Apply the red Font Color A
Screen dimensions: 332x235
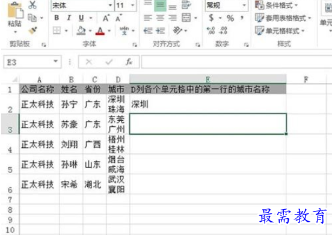click(100, 31)
